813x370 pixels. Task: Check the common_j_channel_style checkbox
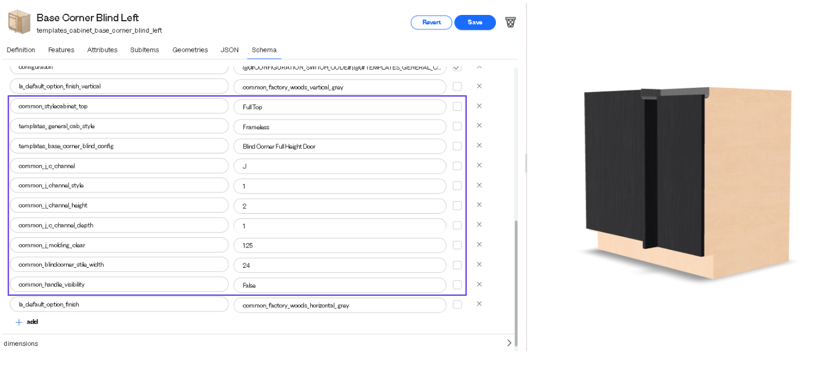point(457,186)
